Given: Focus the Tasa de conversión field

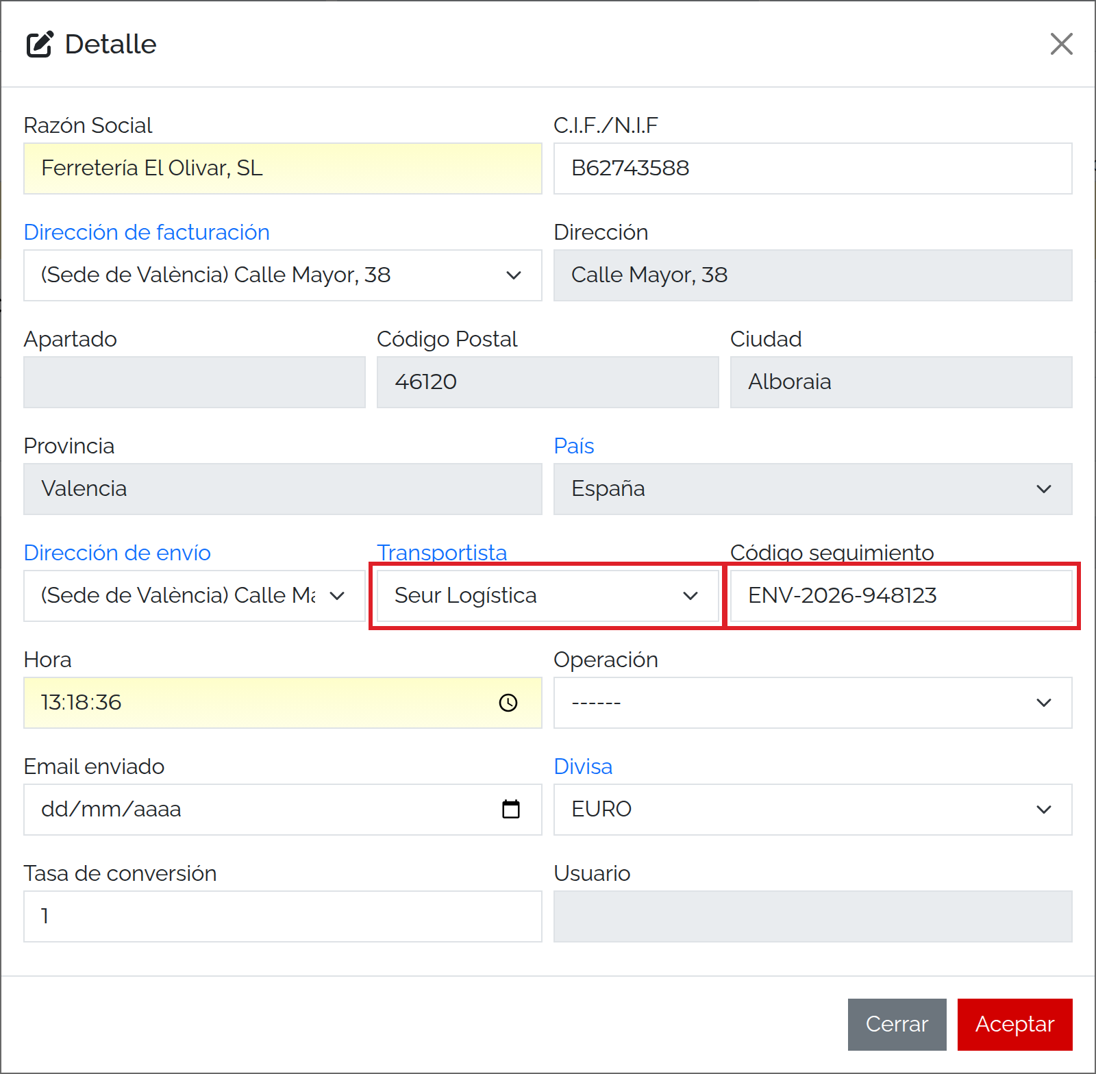Looking at the screenshot, I should point(283,916).
